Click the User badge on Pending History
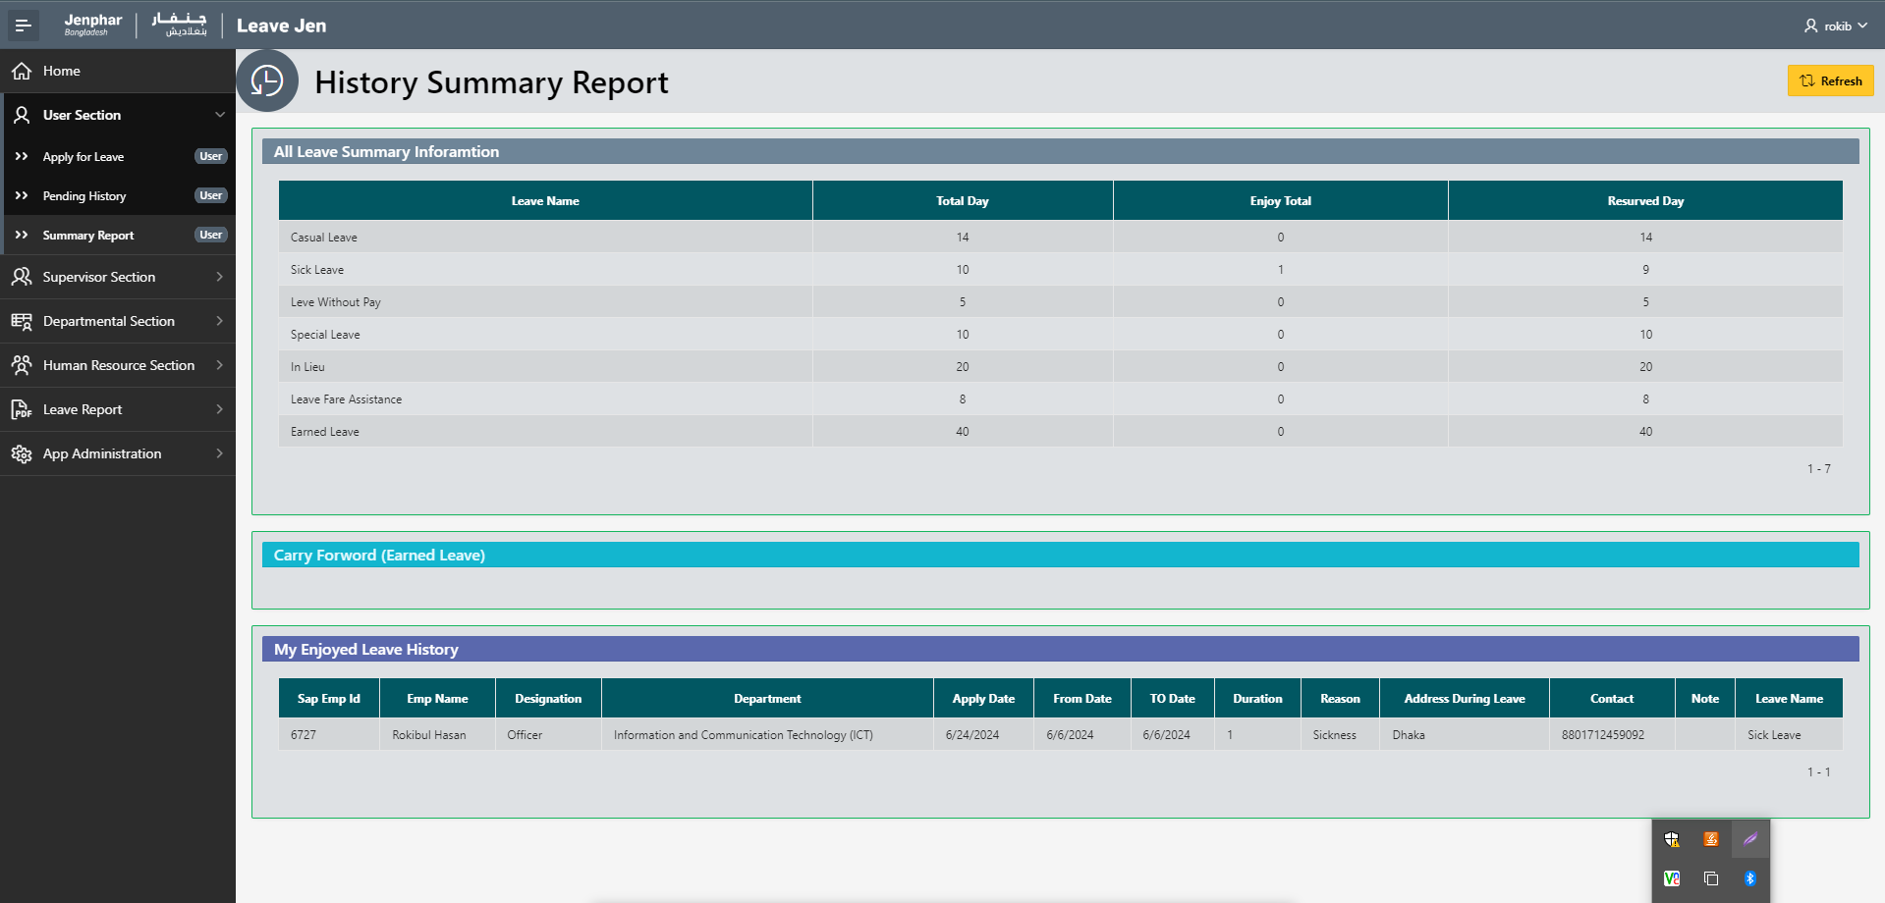The height and width of the screenshot is (903, 1885). click(x=210, y=195)
